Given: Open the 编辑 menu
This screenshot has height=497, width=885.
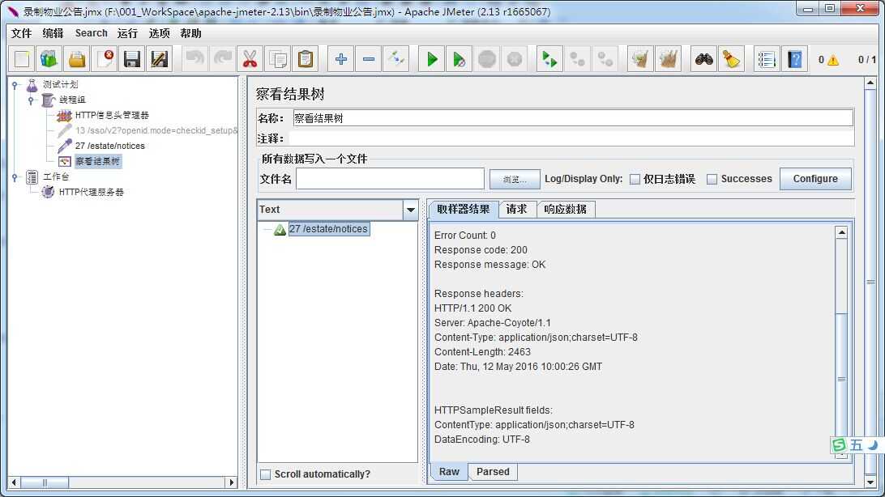Looking at the screenshot, I should point(53,33).
